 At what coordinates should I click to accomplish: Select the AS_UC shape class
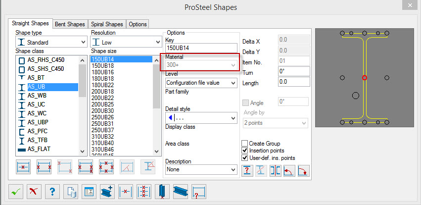(x=37, y=104)
